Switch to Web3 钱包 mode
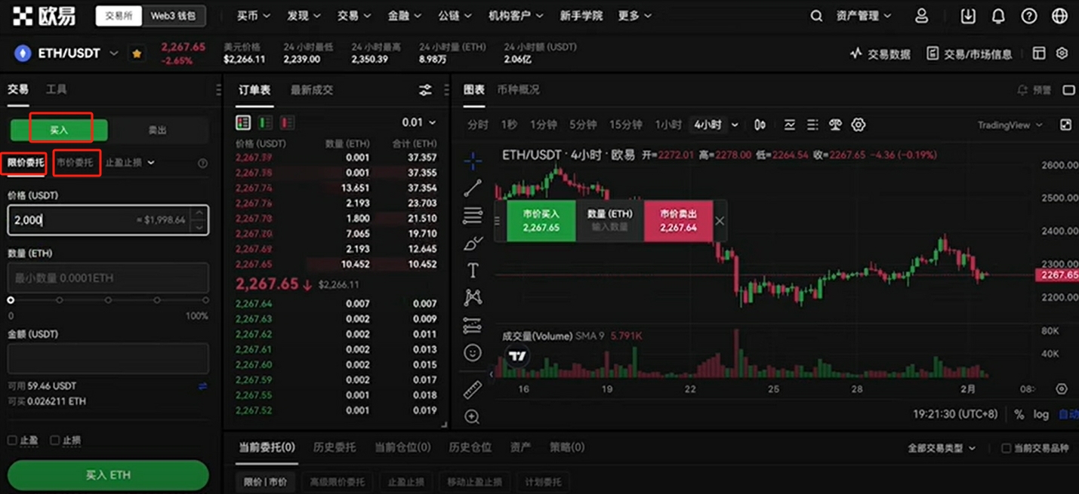This screenshot has height=494, width=1079. click(173, 16)
